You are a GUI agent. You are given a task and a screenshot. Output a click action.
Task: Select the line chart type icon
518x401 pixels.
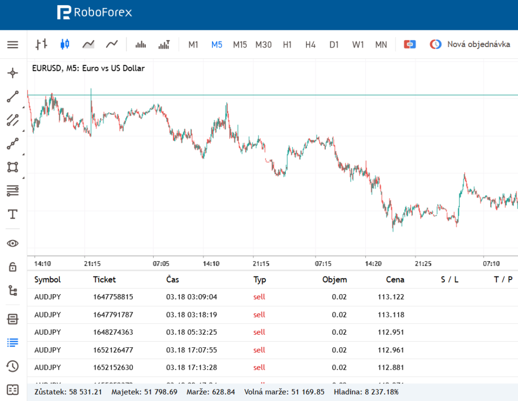(112, 45)
